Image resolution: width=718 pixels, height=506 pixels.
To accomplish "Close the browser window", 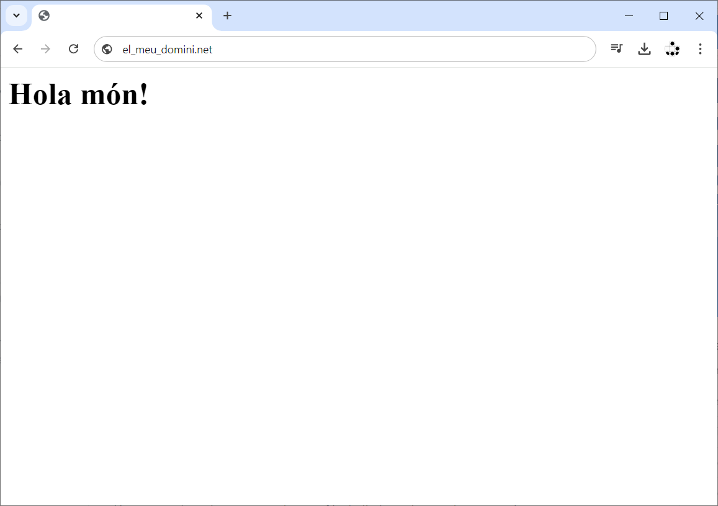I will (x=699, y=16).
